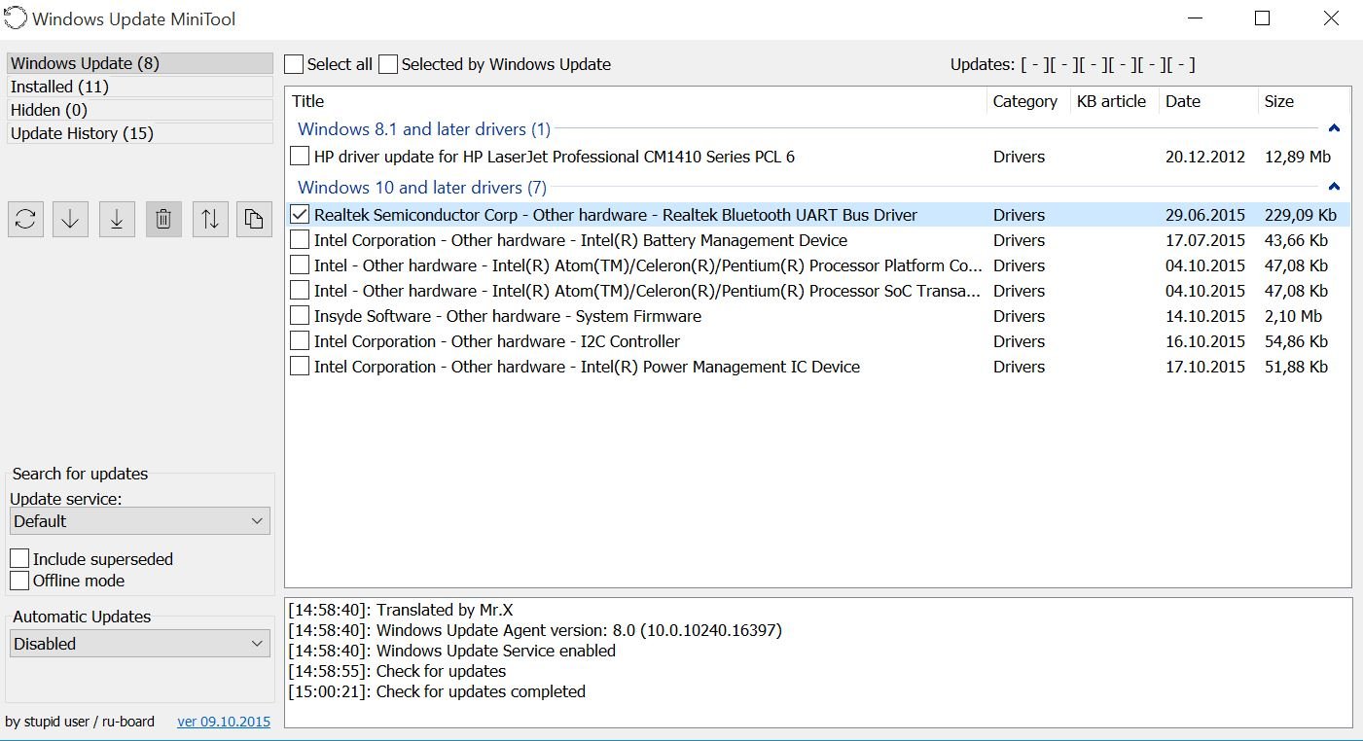Viewport: 1363px width, 741px height.
Task: Enable the Include superseded checkbox
Action: point(19,559)
